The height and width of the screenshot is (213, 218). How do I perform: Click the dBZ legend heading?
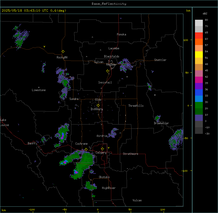(205, 14)
